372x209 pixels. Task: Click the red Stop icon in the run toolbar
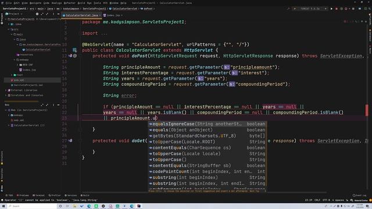[x=337, y=9]
